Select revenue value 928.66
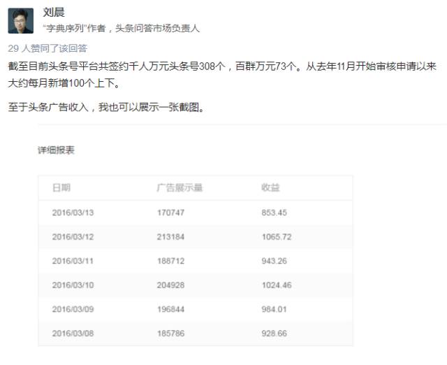Screen dimensions: 447x365 coord(274,334)
